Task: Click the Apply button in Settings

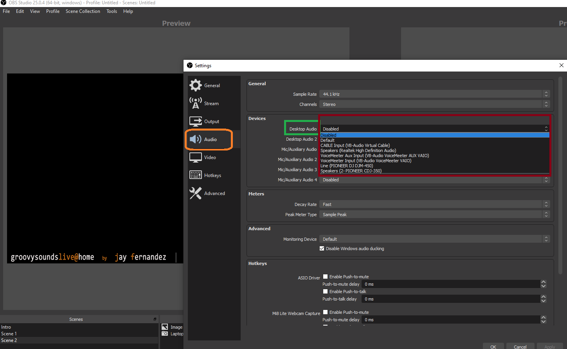Action: click(x=549, y=346)
